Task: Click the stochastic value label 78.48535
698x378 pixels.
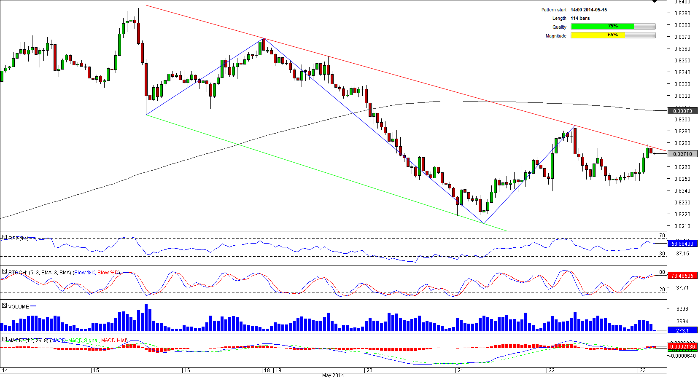Action: tap(682, 276)
